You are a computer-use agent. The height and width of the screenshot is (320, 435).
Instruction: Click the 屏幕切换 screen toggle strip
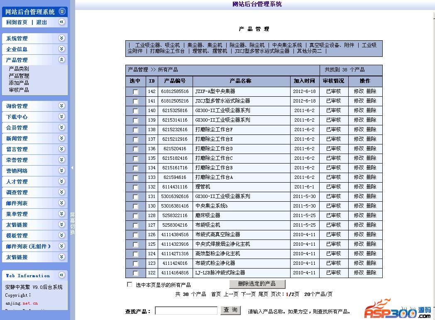click(x=72, y=223)
